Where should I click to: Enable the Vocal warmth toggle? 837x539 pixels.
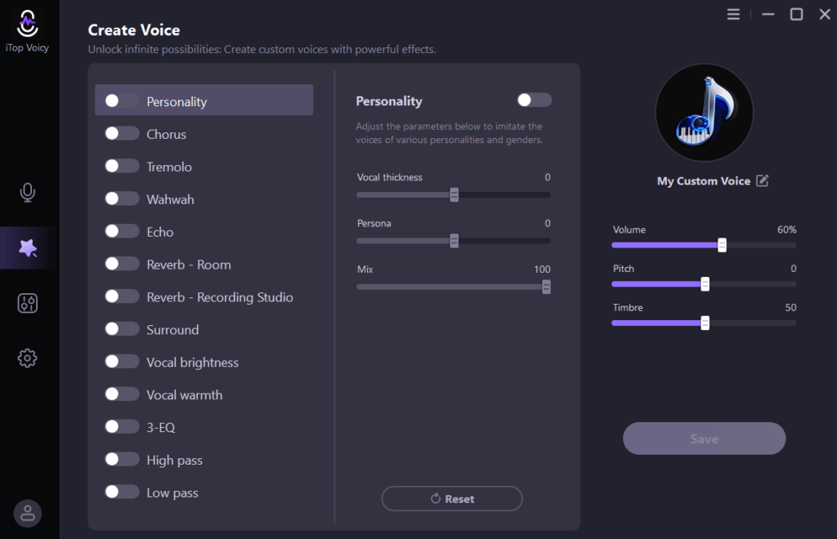pyautogui.click(x=122, y=394)
